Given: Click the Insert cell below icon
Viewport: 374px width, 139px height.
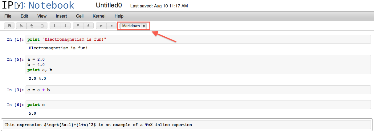Looking at the screenshot, I should point(88,26).
